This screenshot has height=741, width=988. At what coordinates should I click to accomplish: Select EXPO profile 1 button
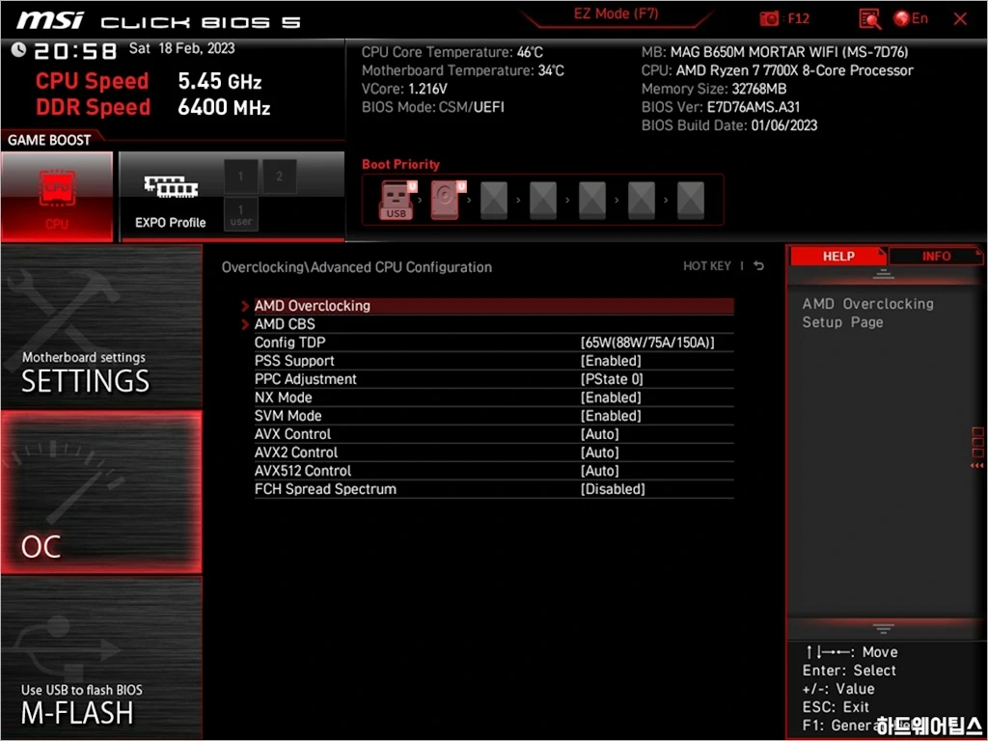240,177
